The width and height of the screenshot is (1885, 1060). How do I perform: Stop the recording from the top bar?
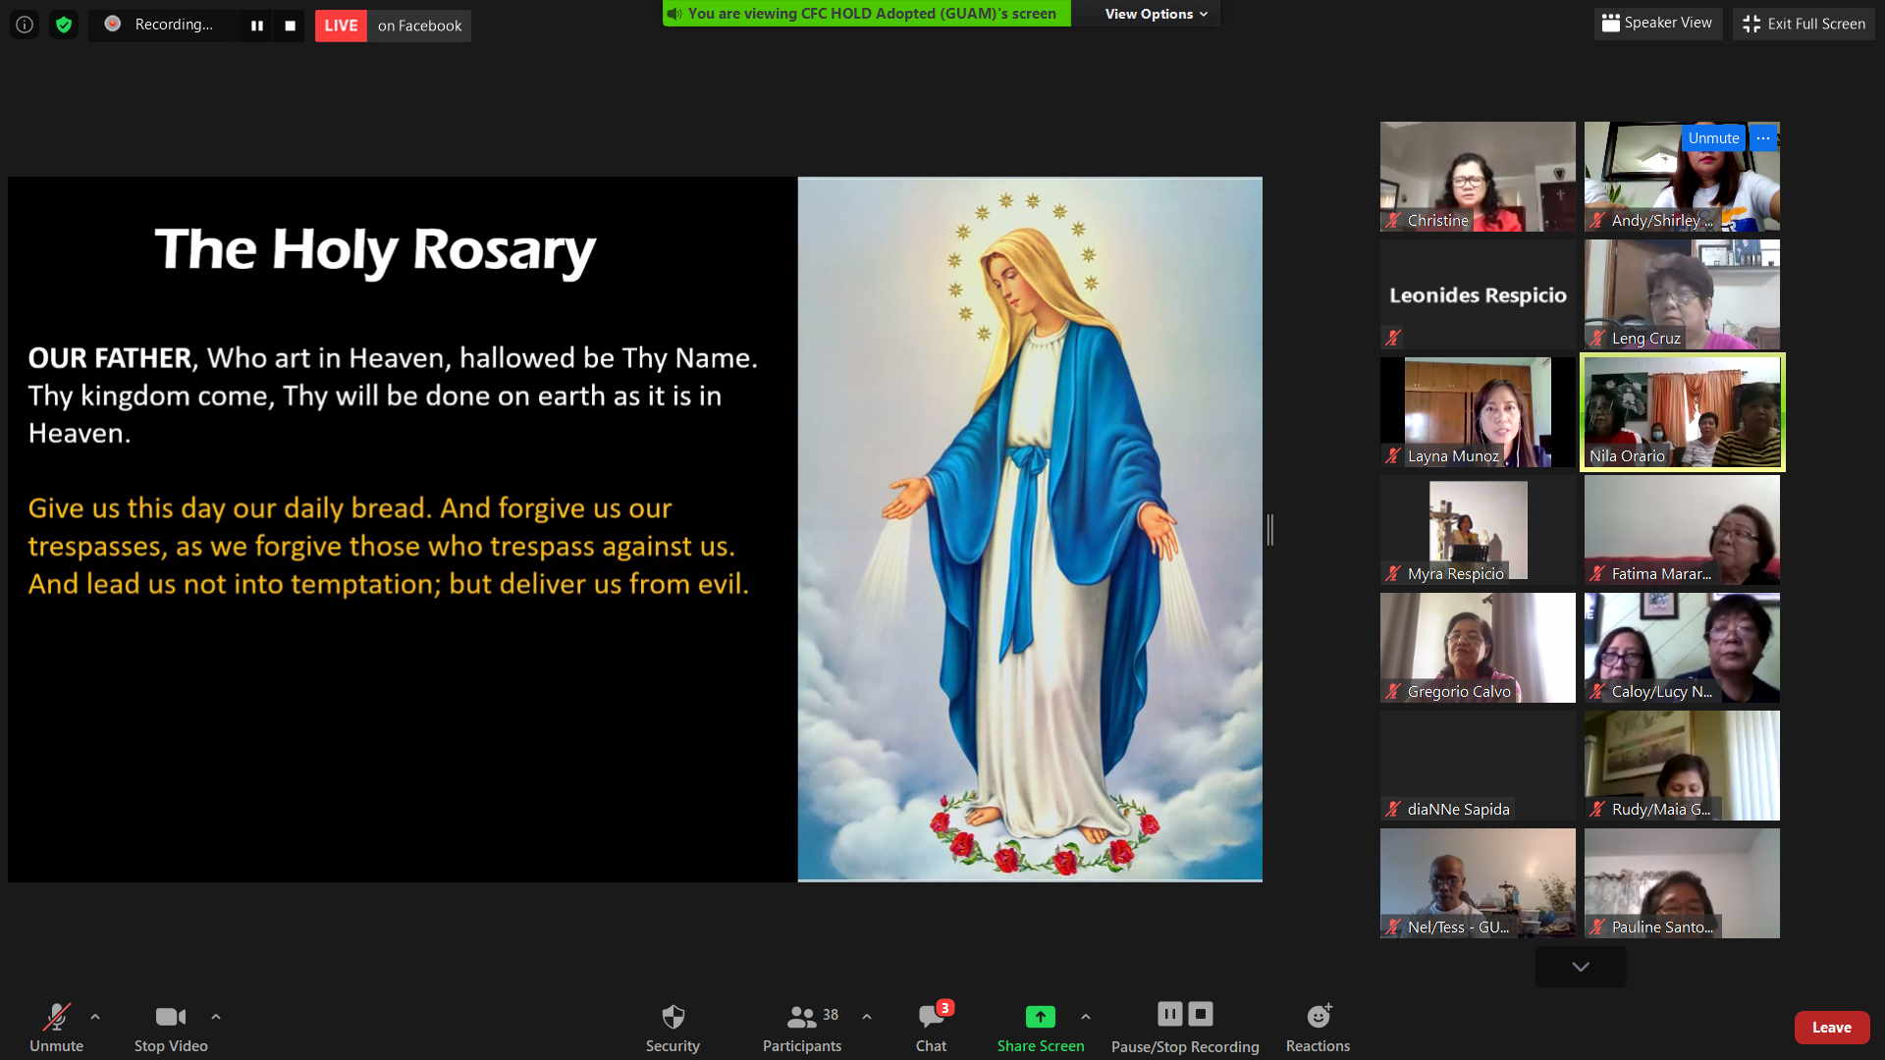(x=290, y=26)
